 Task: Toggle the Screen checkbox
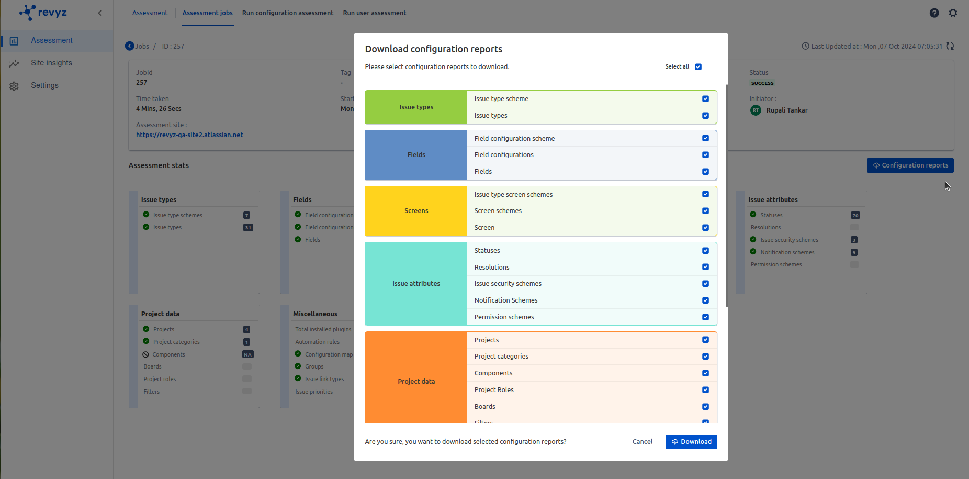(x=705, y=228)
